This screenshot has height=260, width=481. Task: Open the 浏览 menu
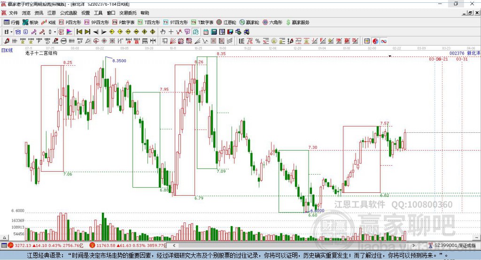pos(26,13)
